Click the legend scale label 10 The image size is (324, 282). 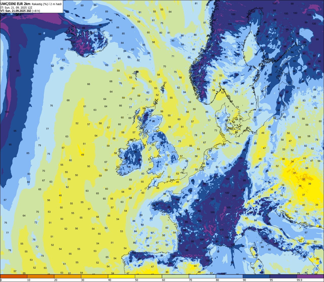29,280
